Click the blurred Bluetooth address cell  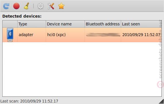(103, 35)
